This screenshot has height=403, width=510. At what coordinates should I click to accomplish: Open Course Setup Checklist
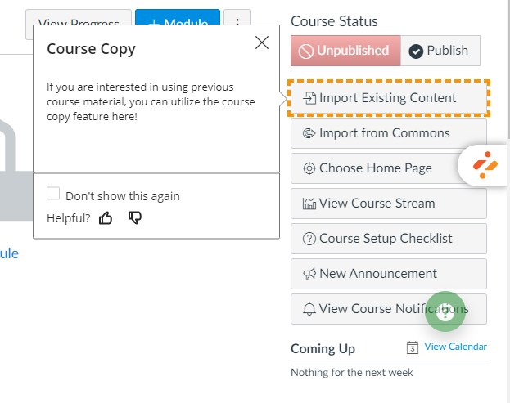tap(389, 239)
